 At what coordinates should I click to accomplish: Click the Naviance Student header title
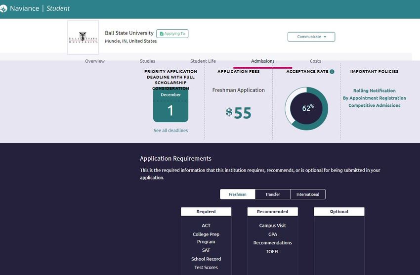click(40, 8)
